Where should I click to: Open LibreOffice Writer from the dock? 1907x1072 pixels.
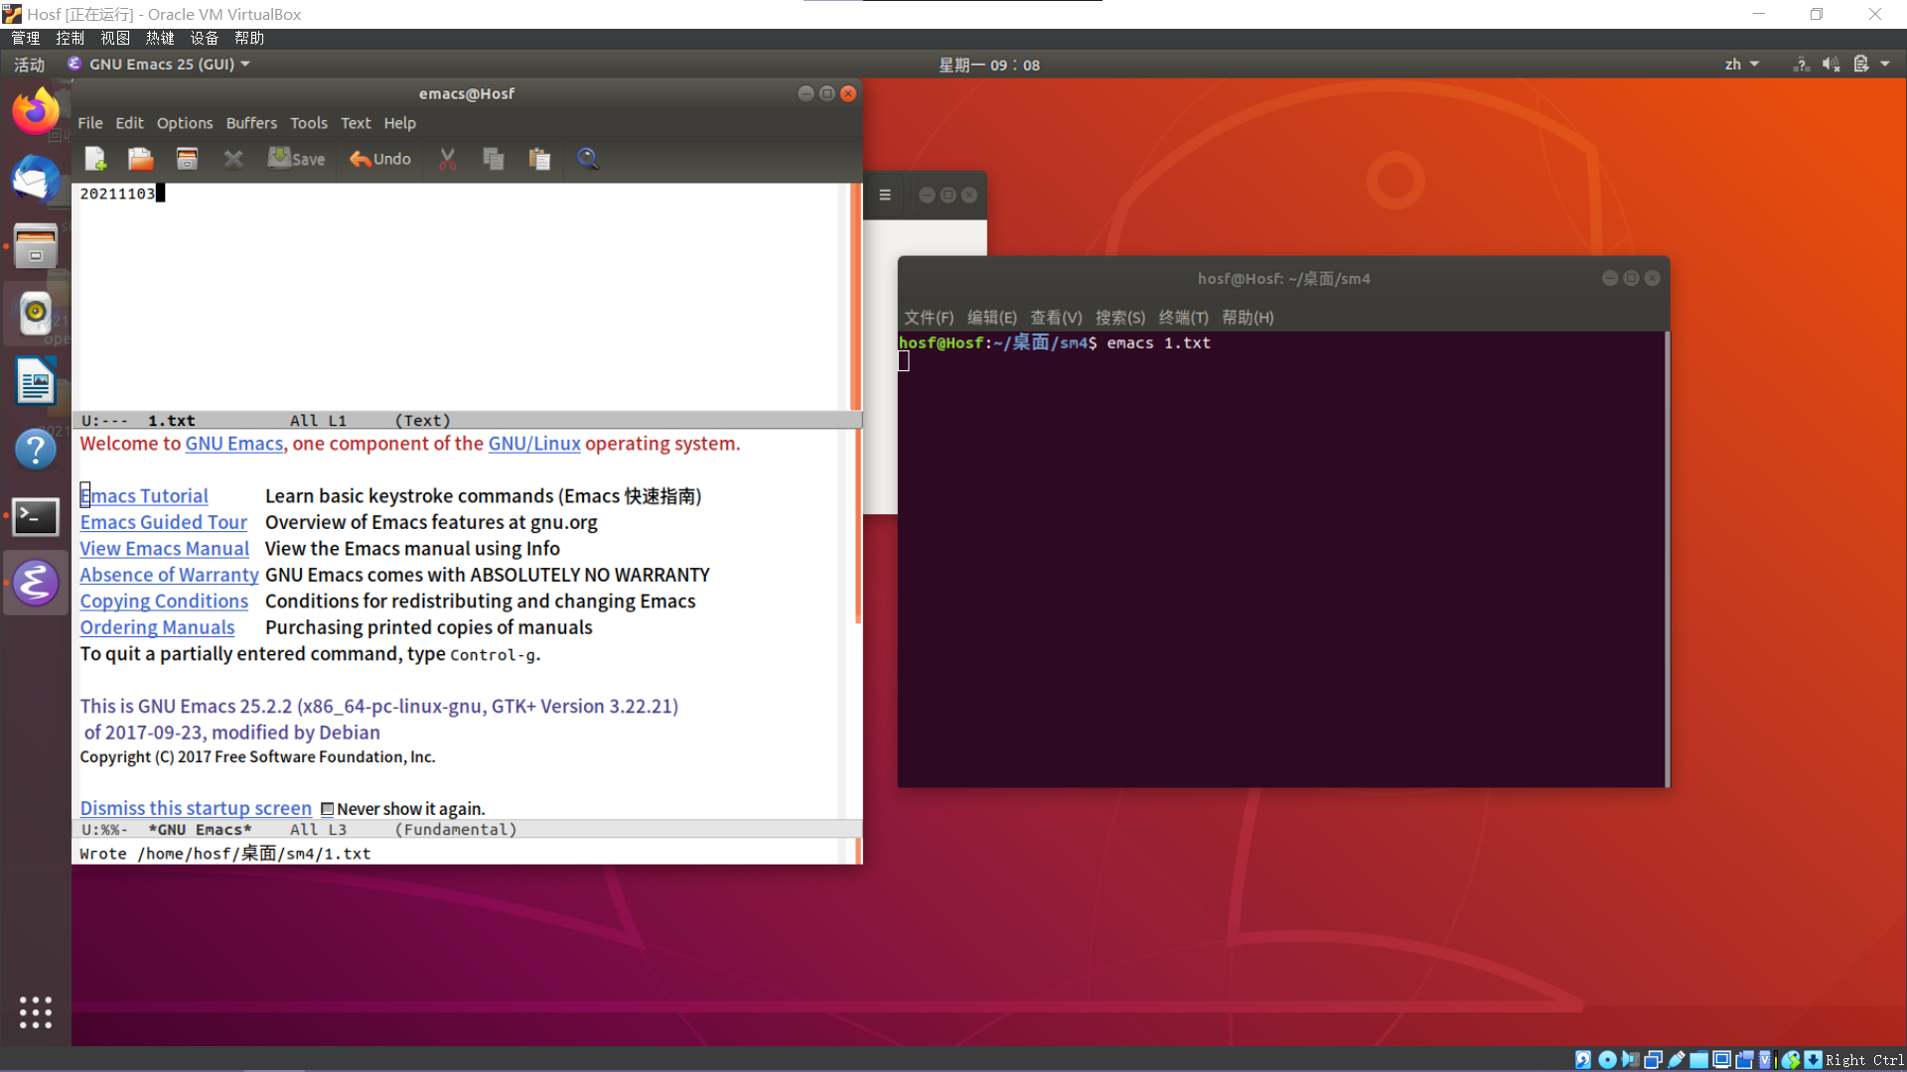36,381
